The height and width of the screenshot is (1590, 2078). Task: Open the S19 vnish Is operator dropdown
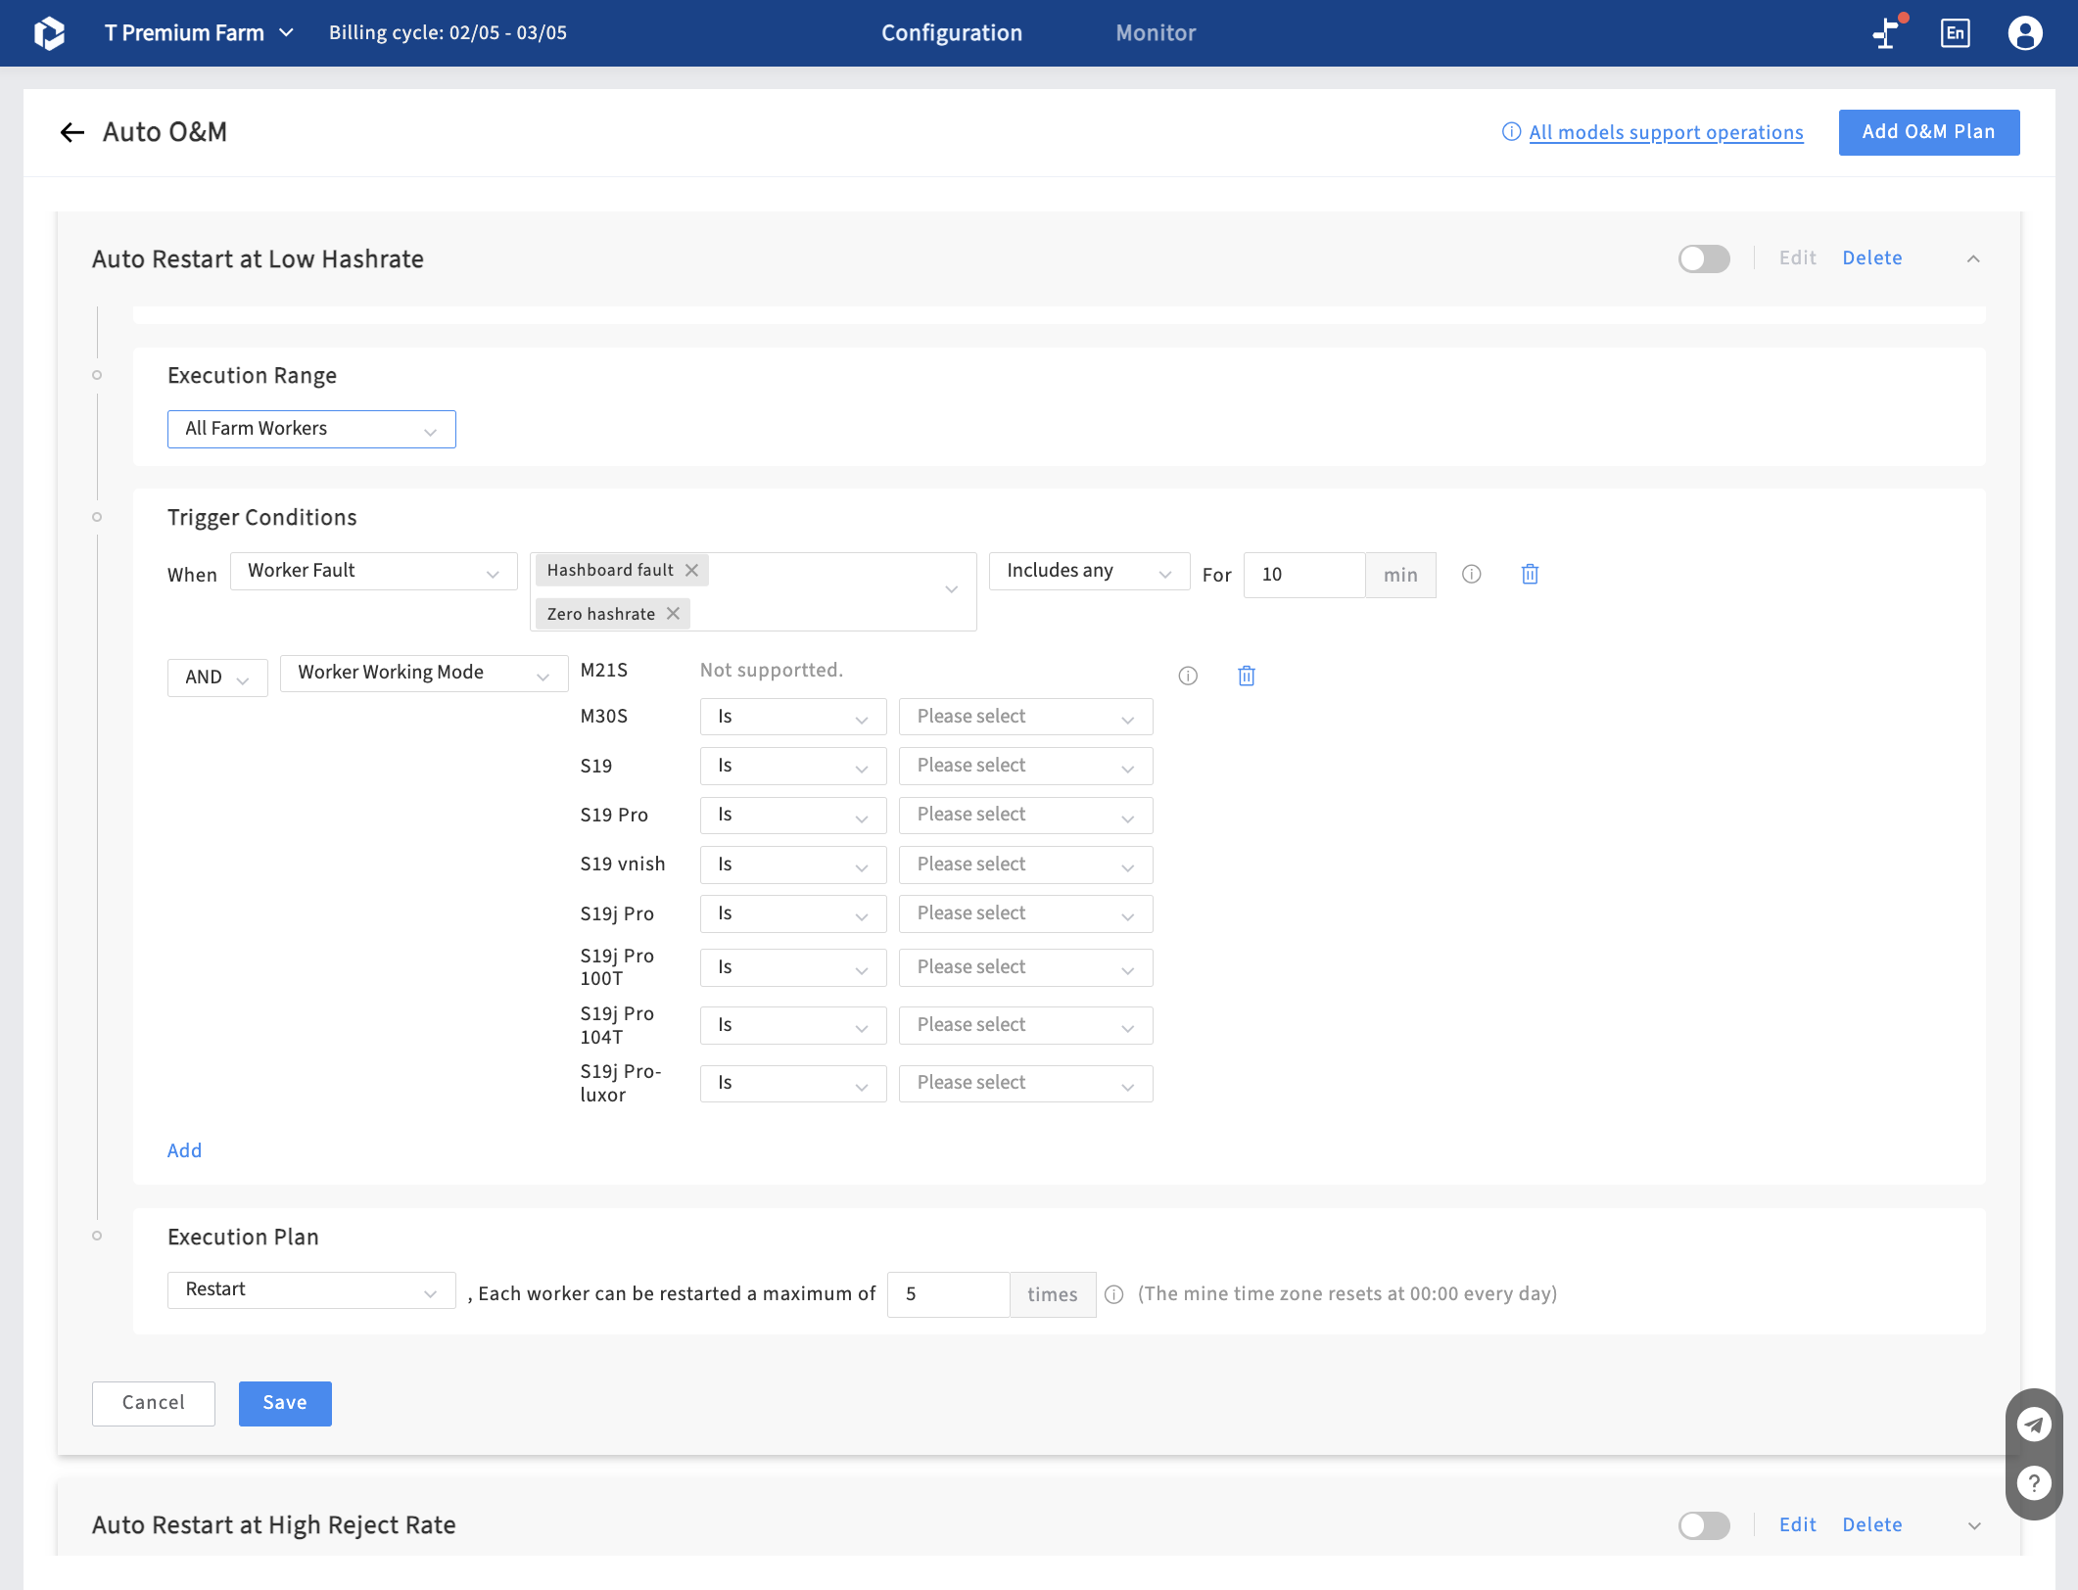(793, 865)
